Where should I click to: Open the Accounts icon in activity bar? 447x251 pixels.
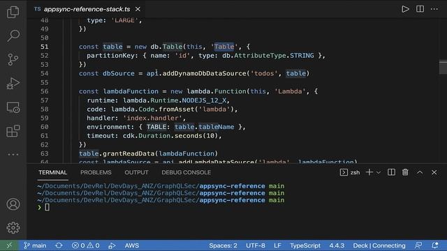[x=13, y=204]
